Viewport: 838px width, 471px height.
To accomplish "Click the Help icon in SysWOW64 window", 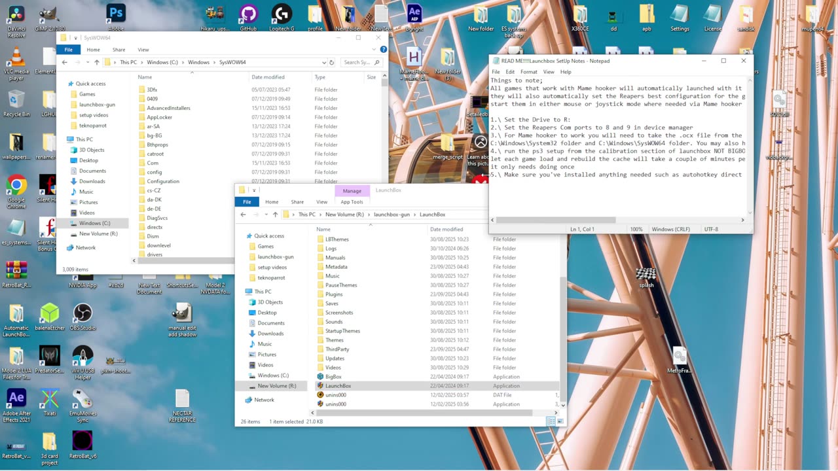I will [384, 50].
